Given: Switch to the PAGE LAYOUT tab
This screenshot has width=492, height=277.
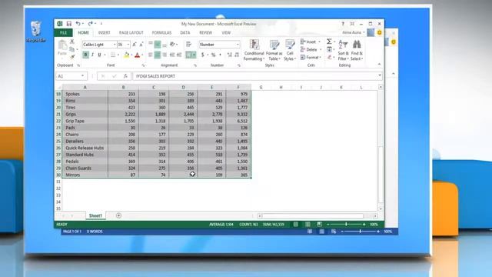Looking at the screenshot, I should click(131, 32).
